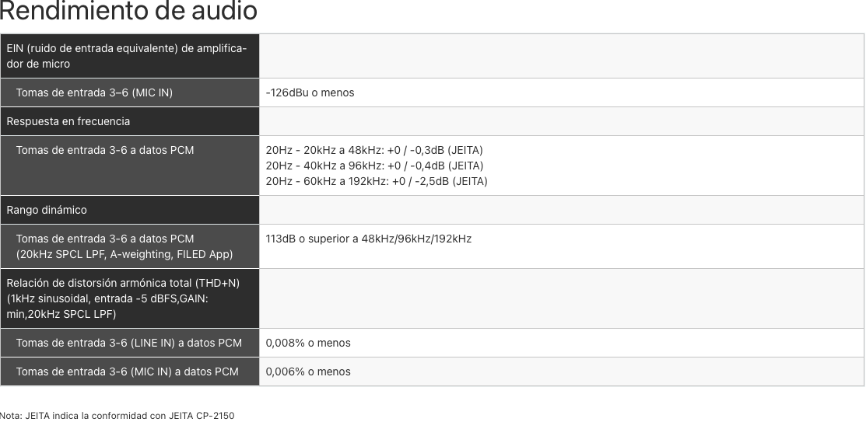This screenshot has height=422, width=866.
Task: Click the "Tomas de entrada 3–6 (MIC IN)" EIN row label
Action: [94, 93]
